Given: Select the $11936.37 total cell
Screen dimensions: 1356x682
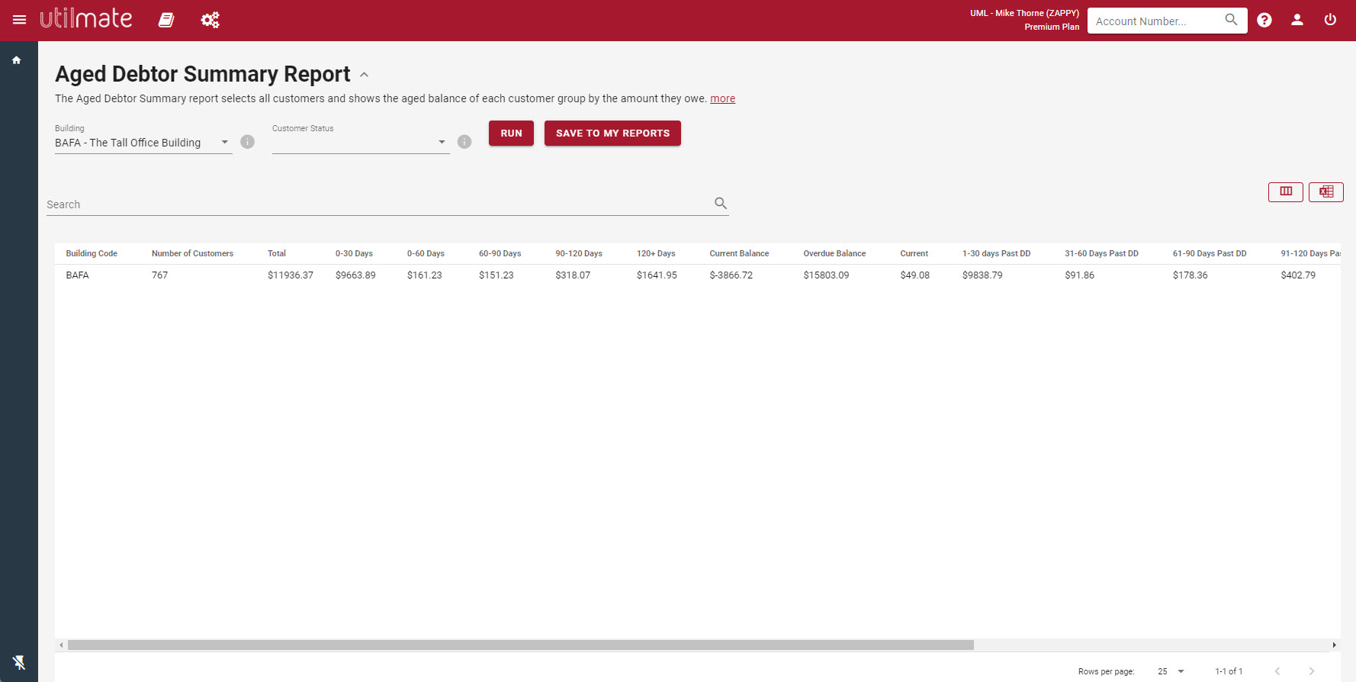Looking at the screenshot, I should (291, 275).
